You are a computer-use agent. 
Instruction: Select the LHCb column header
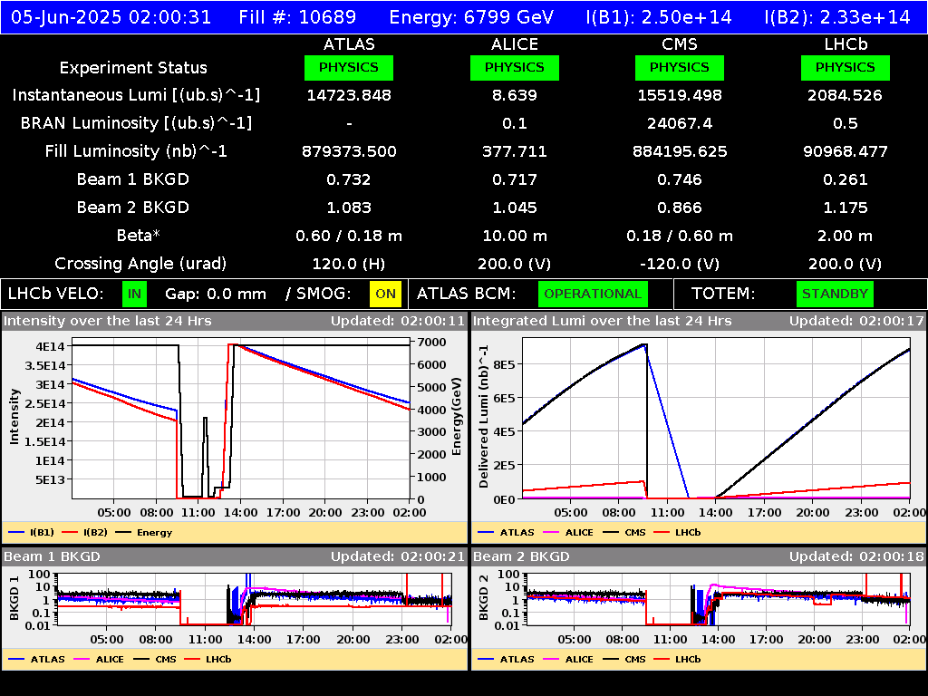coord(846,44)
